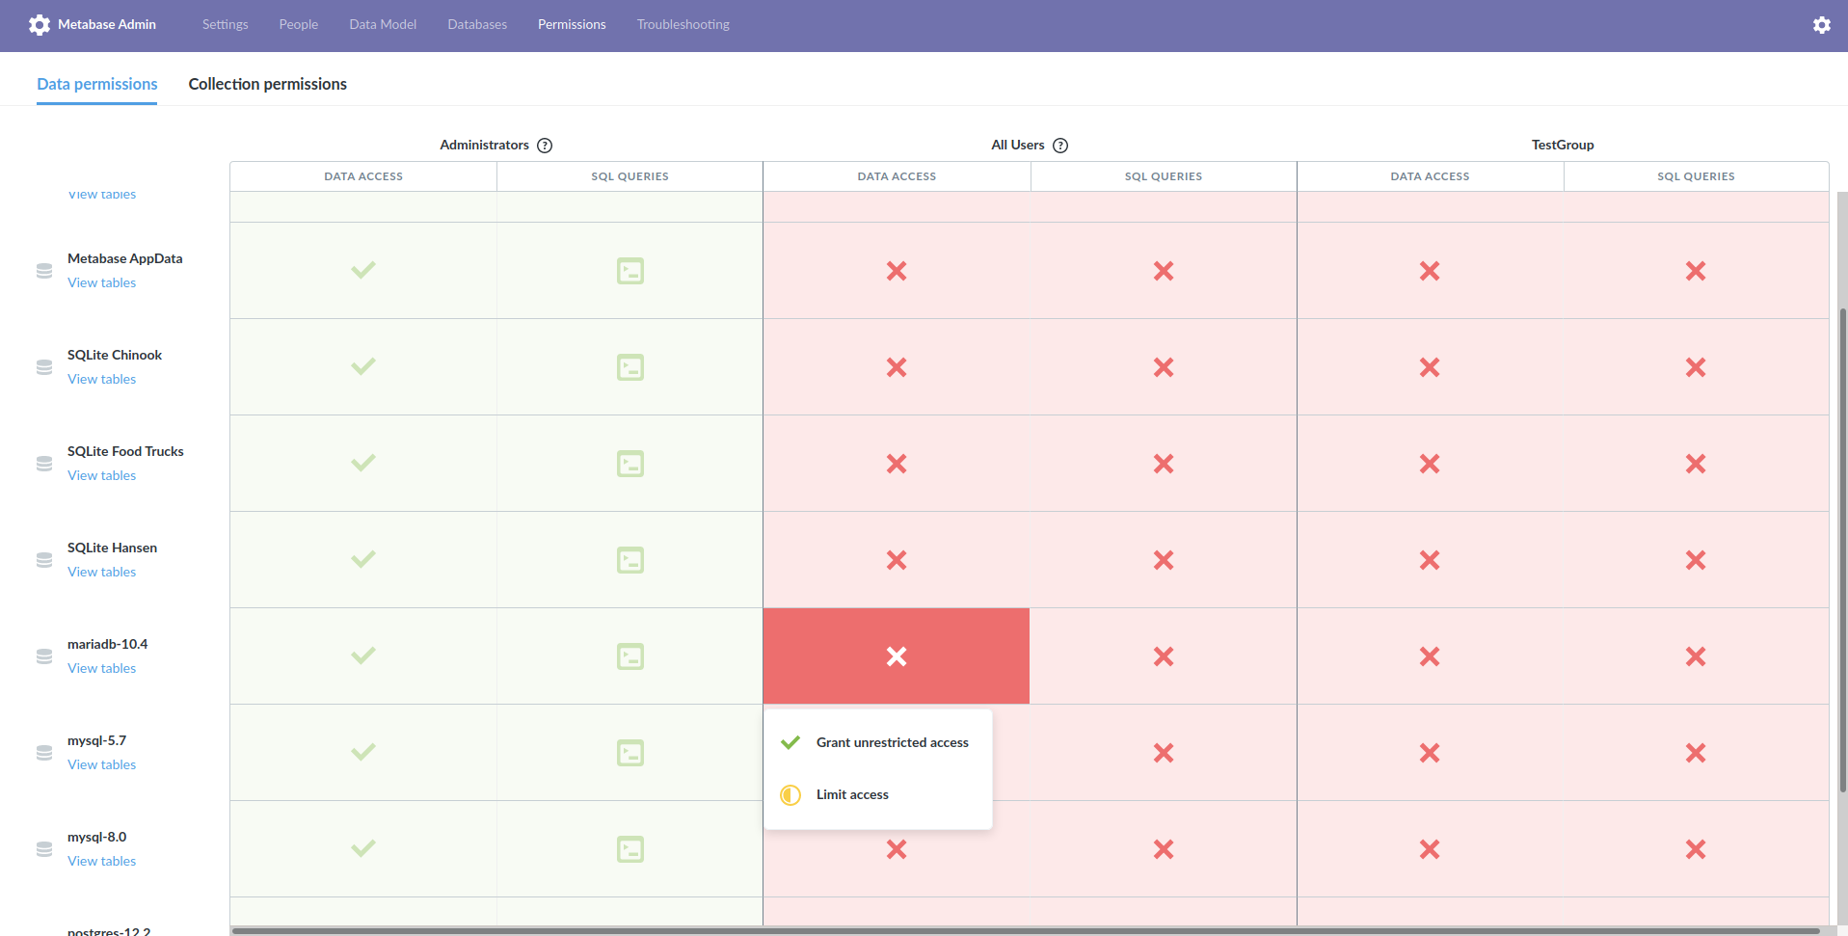Open View tables for SQLite Chinook
The image size is (1848, 936).
coord(102,379)
